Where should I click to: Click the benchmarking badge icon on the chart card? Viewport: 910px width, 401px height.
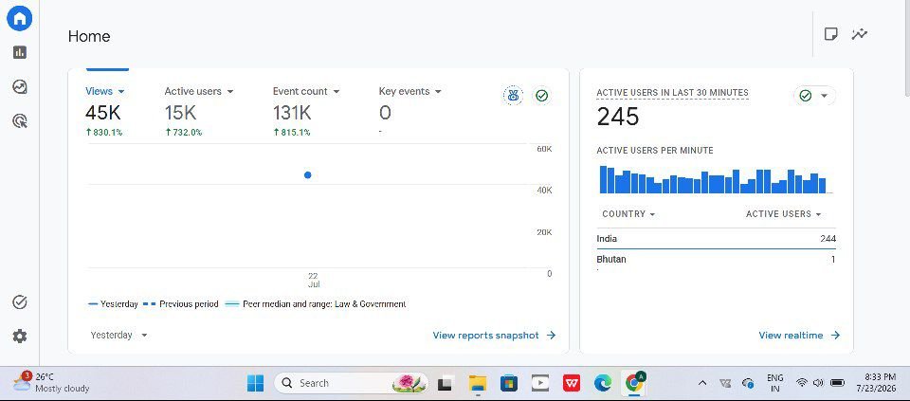pyautogui.click(x=513, y=96)
